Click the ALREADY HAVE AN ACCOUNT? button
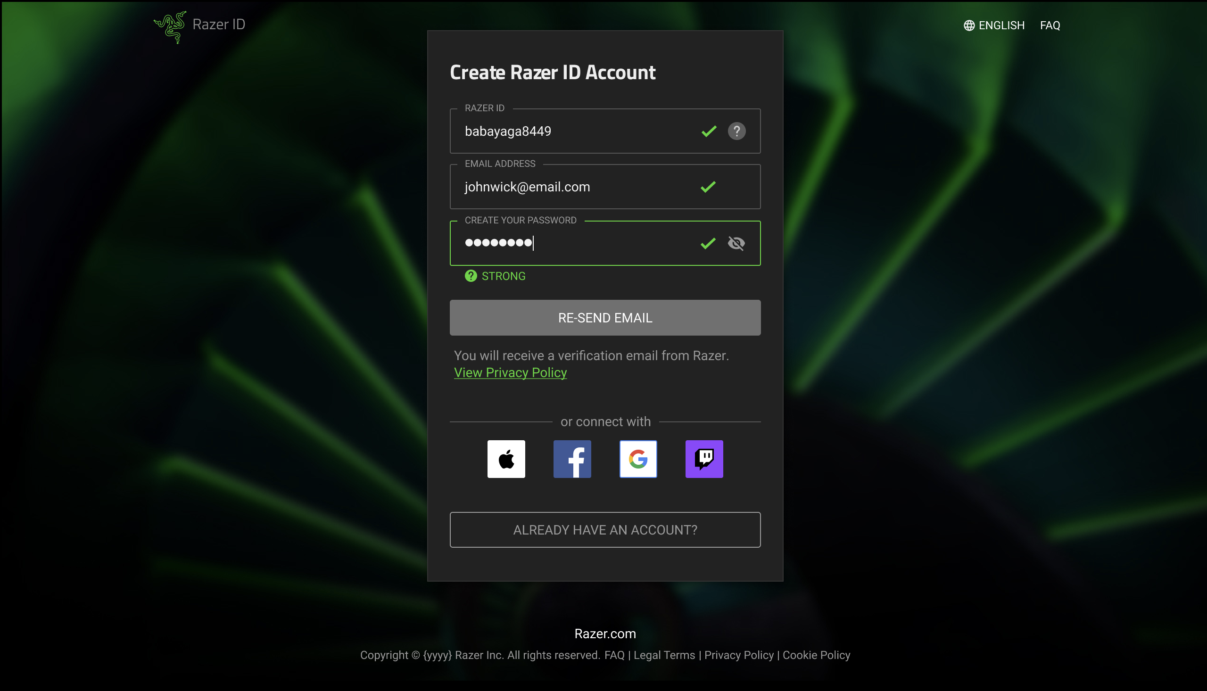1207x691 pixels. tap(605, 530)
